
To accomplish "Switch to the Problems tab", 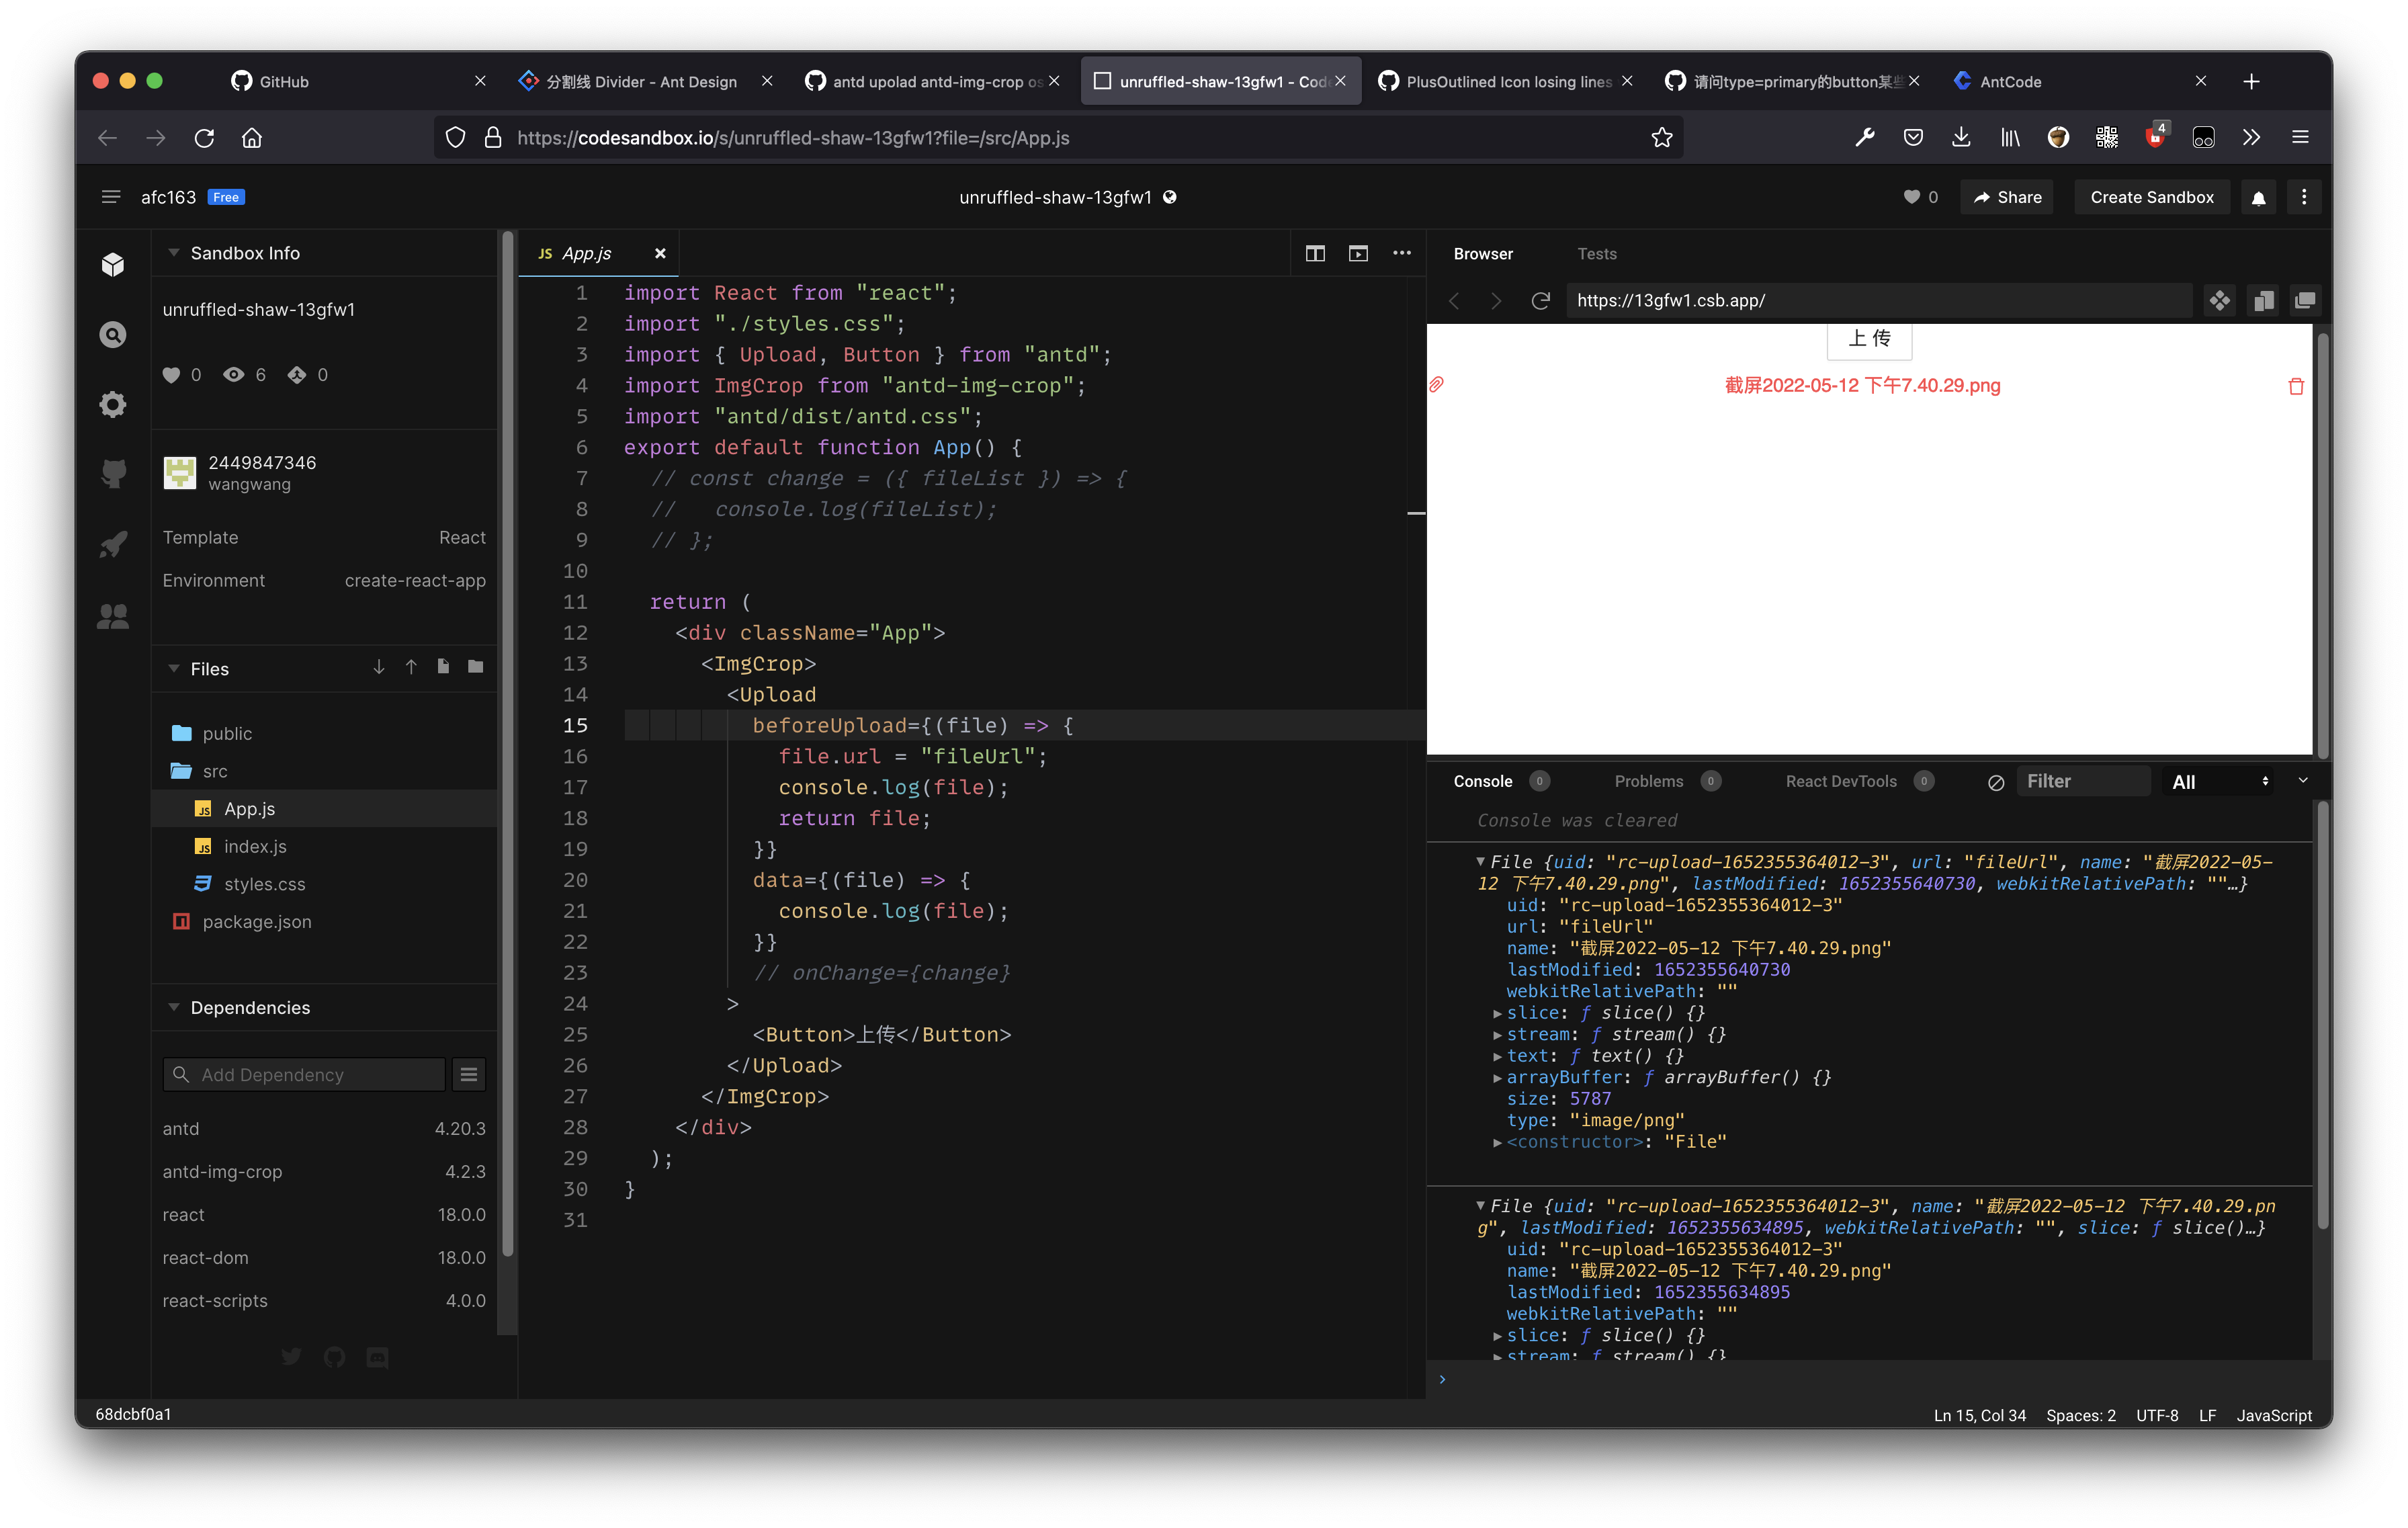I will click(1648, 781).
